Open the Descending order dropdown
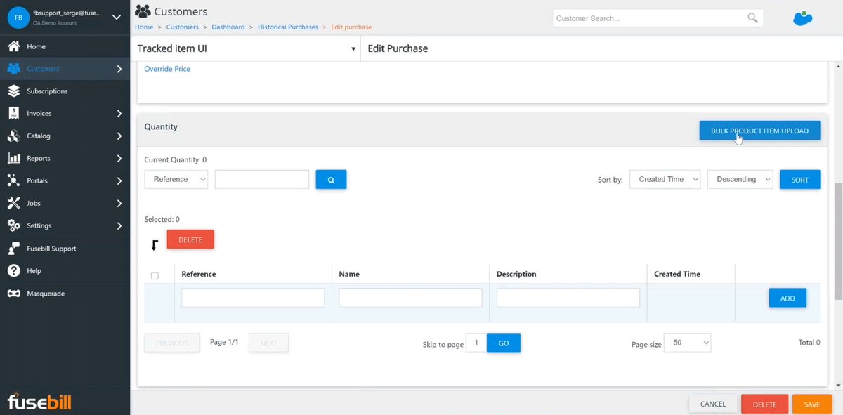Image resolution: width=843 pixels, height=415 pixels. click(740, 179)
